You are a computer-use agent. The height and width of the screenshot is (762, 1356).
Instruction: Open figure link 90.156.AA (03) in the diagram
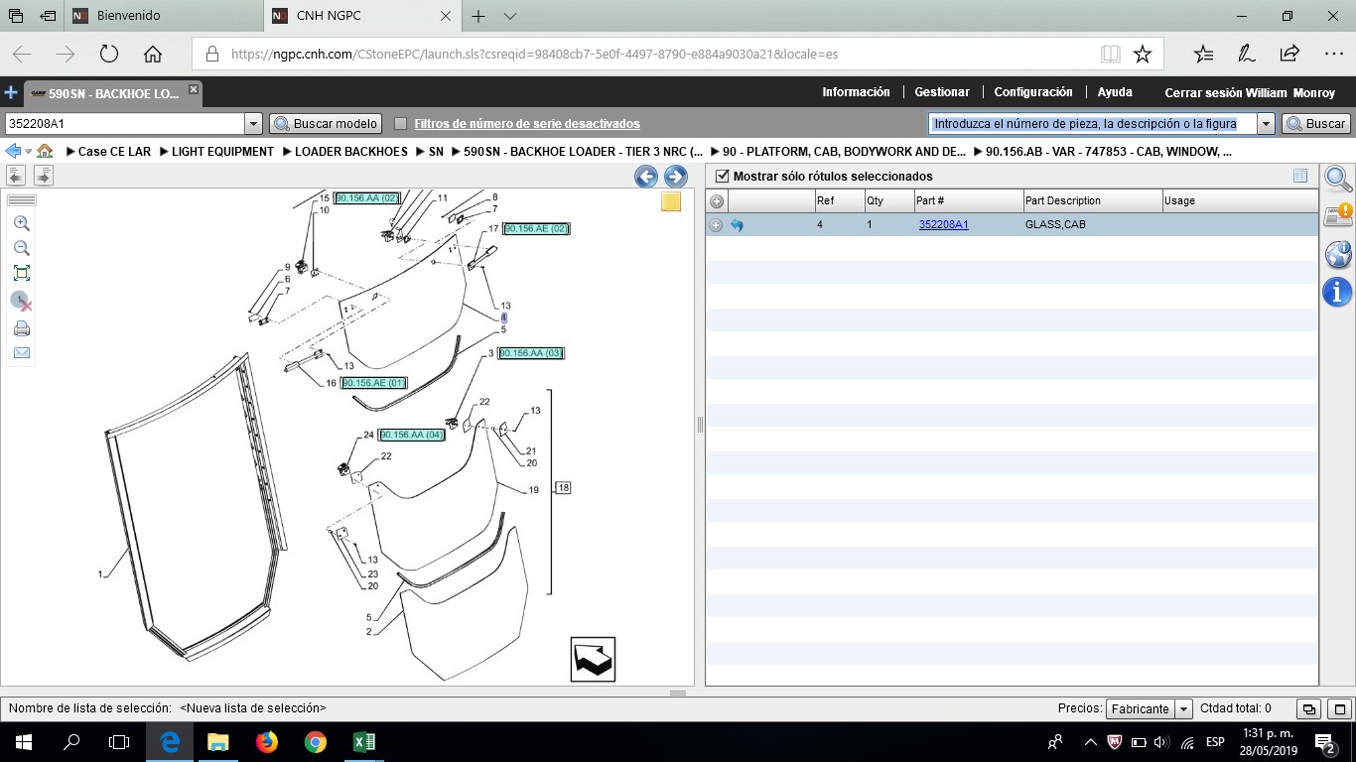pos(530,353)
